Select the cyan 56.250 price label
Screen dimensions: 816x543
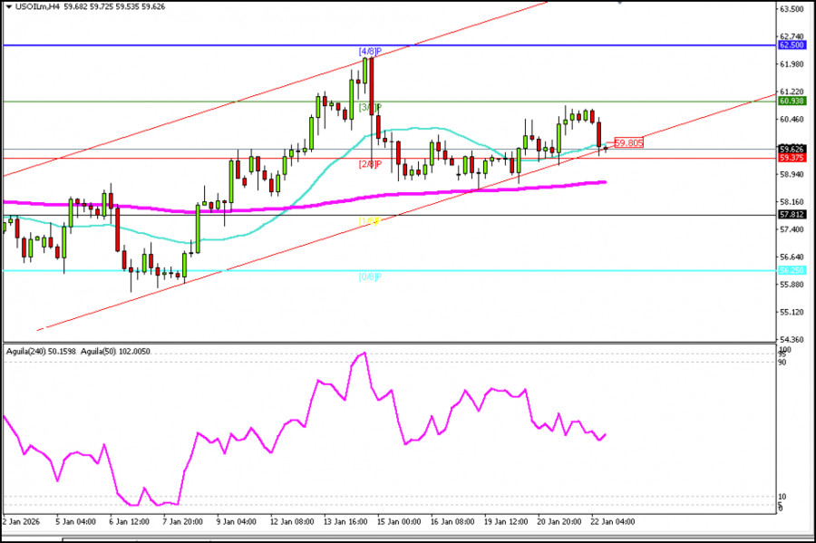pos(792,270)
